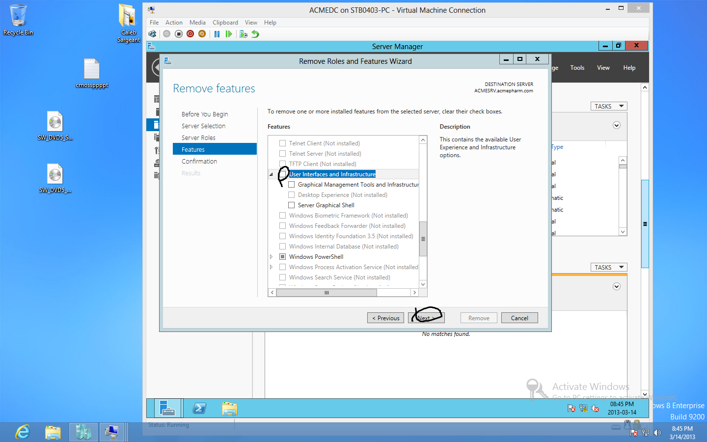Open the Recycle Bin desktop icon
Viewport: 707px width, 442px height.
(18, 20)
